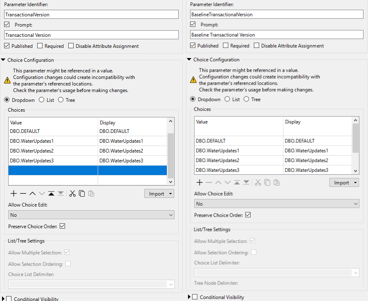
Task: Add a choice row in BaselineTransactionalVersion panel
Action: click(x=200, y=182)
